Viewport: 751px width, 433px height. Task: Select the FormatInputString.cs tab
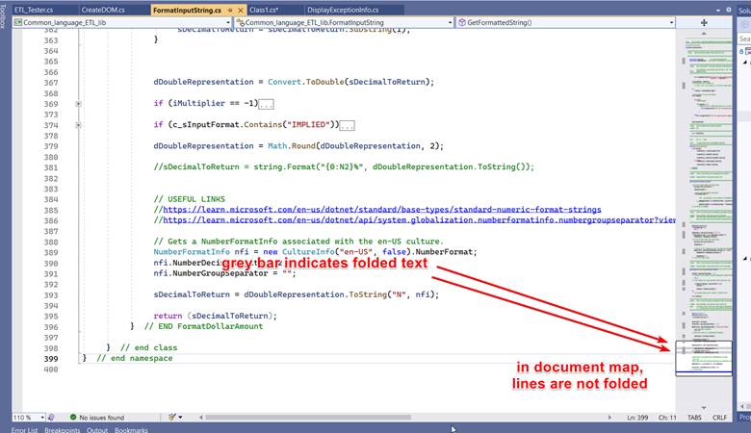point(188,10)
